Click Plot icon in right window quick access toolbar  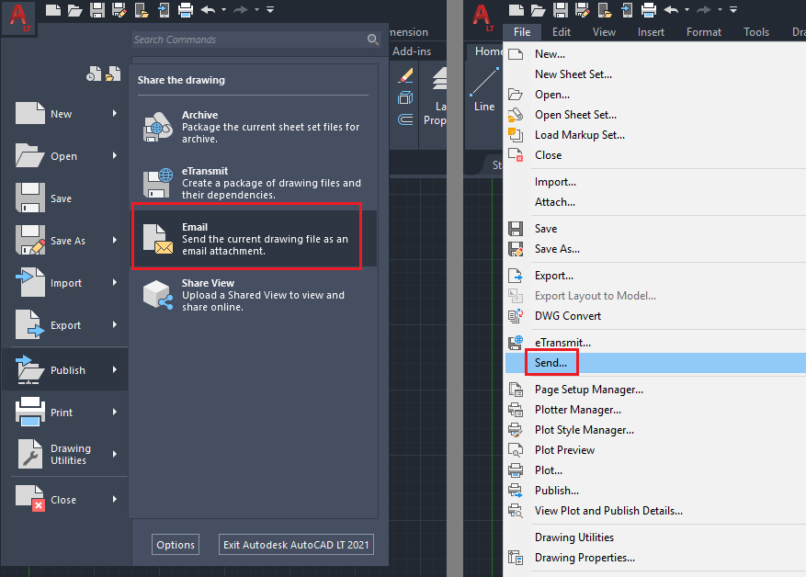tap(649, 10)
